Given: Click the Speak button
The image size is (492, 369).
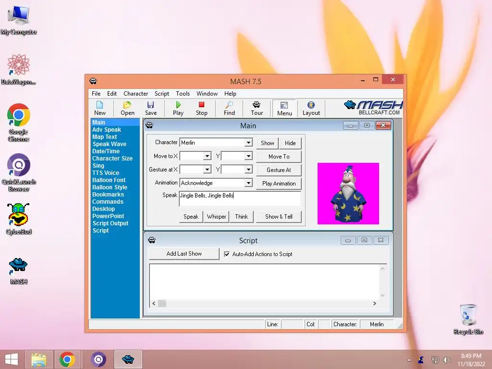Looking at the screenshot, I should coord(191,217).
